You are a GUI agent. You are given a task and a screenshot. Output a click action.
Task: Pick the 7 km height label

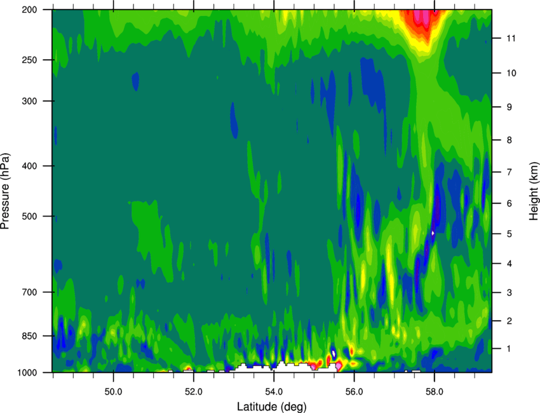510,172
